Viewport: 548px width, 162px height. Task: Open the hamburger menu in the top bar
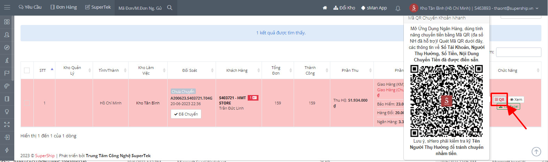(7, 7)
